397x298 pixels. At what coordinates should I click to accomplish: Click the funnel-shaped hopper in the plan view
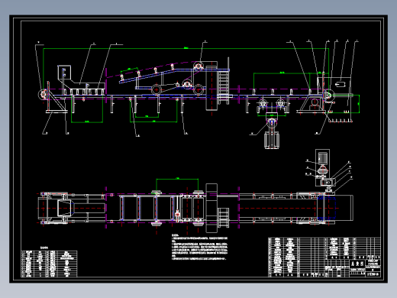(x=66, y=208)
